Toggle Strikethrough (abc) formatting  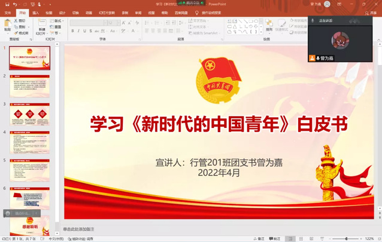tap(97, 31)
